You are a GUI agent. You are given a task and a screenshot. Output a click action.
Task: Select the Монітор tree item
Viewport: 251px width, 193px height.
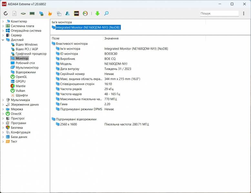[22, 58]
